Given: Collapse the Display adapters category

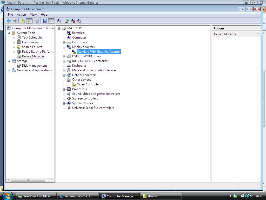Looking at the screenshot, I should (x=64, y=47).
